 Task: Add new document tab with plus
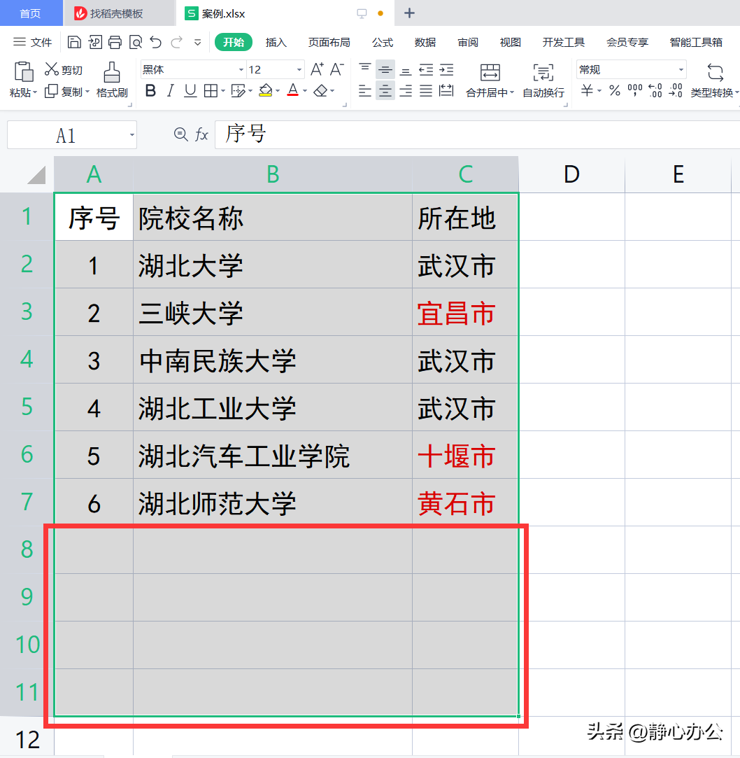pos(409,13)
